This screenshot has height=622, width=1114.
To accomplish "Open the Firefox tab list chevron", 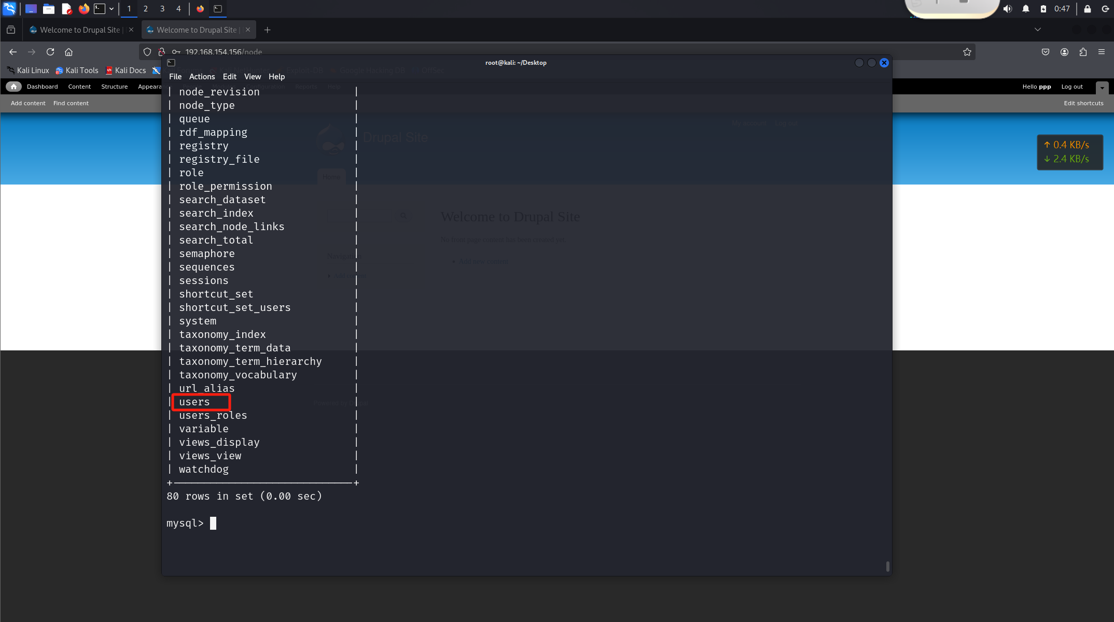I will [1037, 30].
